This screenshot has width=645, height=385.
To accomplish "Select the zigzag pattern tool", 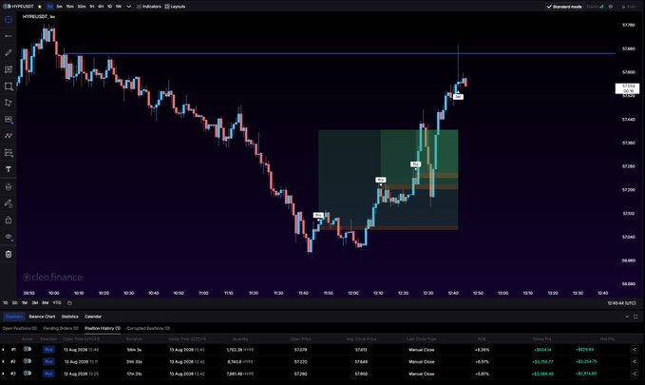I will coord(9,136).
